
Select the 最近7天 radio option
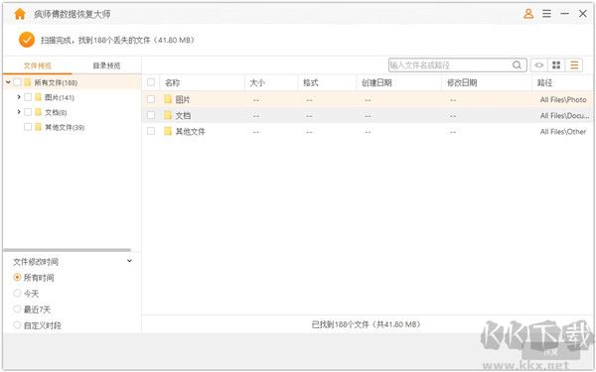(x=17, y=309)
